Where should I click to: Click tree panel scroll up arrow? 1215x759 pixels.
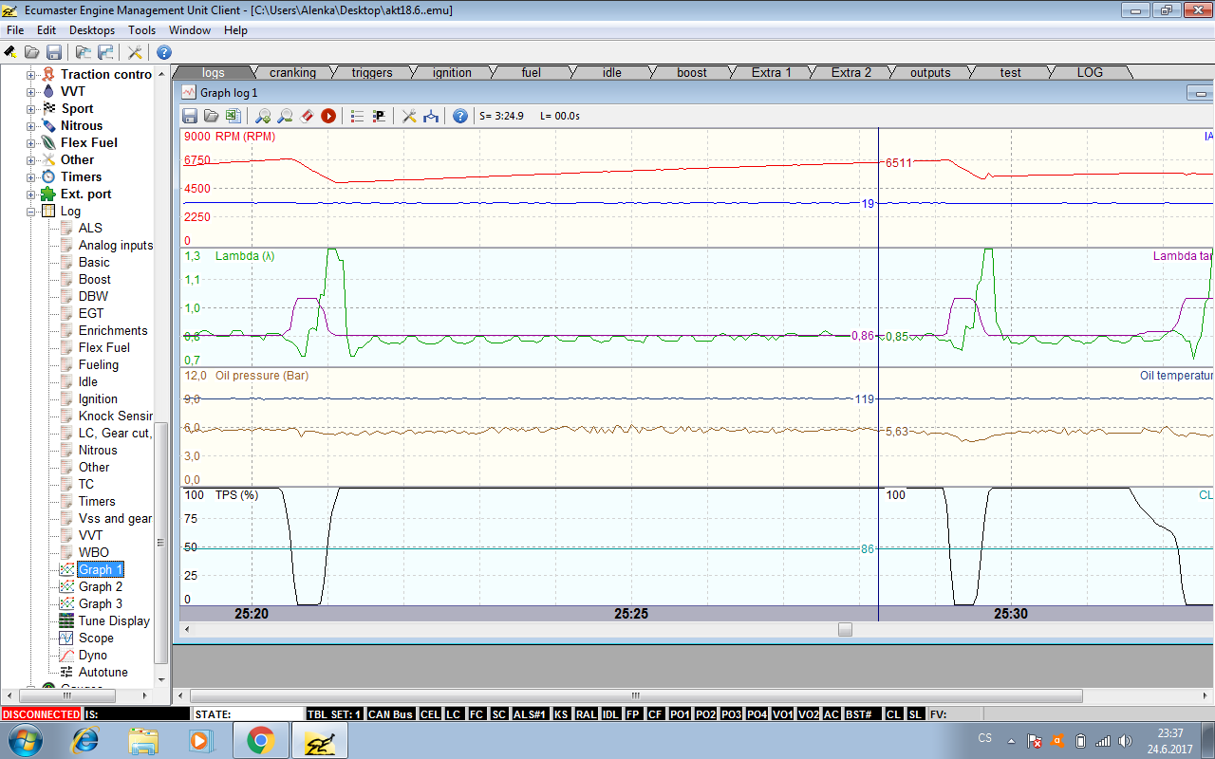pos(160,73)
